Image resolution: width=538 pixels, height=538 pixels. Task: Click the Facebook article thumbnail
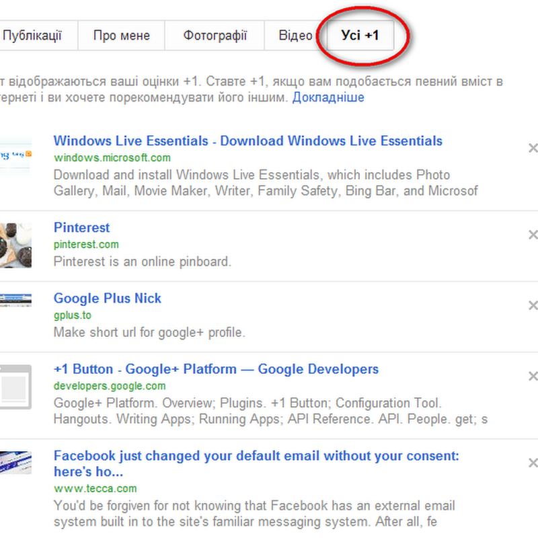(15, 463)
